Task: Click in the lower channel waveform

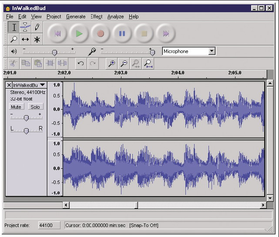Action: 164,168
